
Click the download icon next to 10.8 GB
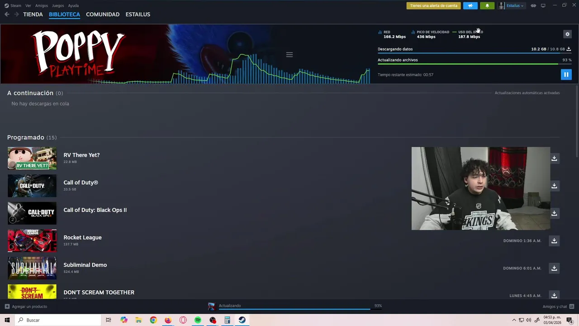[x=569, y=49]
